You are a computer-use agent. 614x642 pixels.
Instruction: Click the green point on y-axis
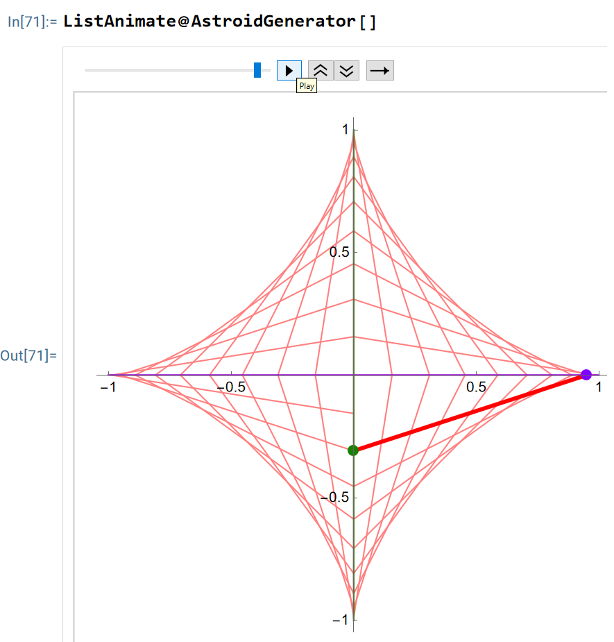[x=353, y=450]
